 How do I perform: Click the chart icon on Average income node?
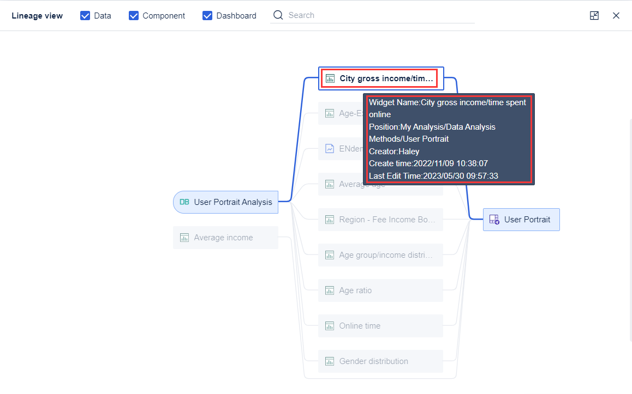(184, 237)
